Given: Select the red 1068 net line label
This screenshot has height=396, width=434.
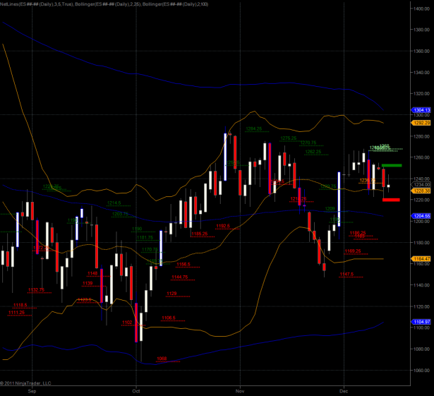Looking at the screenshot, I should [161, 359].
